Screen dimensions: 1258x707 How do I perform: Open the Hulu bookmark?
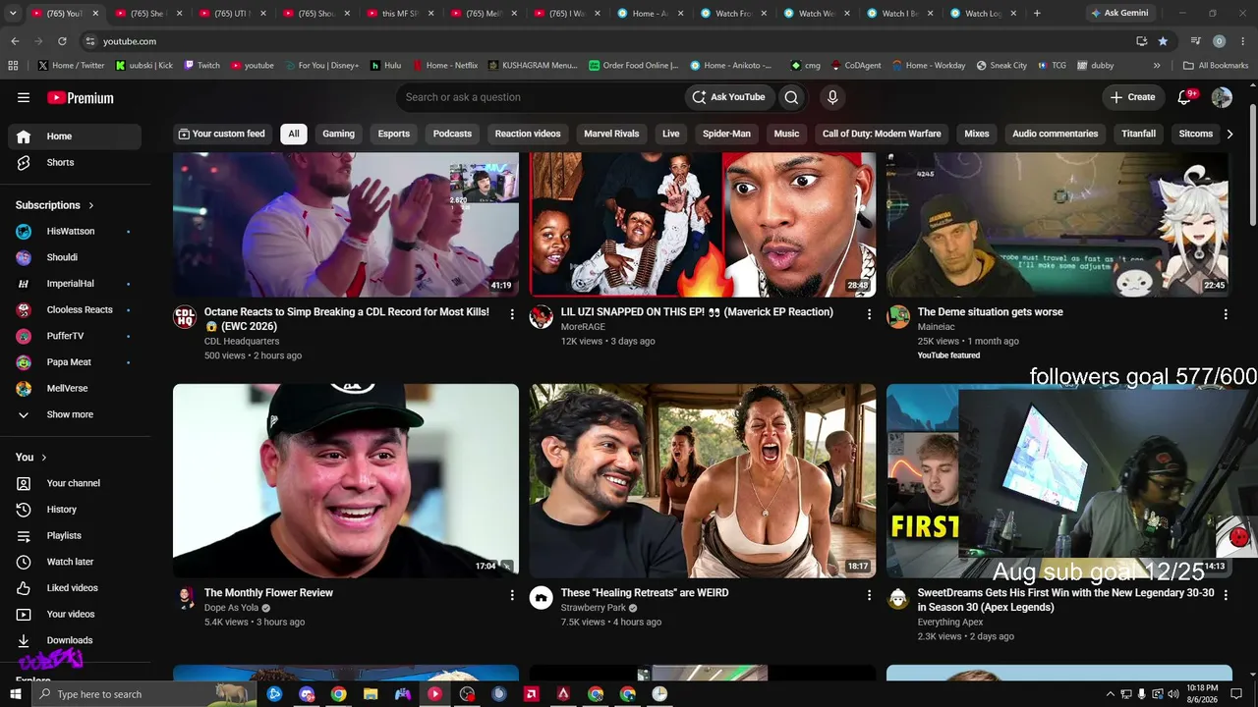point(386,66)
